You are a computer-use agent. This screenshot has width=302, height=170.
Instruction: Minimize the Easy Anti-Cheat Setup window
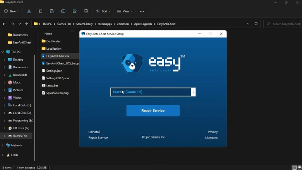199,34
